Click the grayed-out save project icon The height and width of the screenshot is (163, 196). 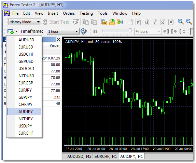pos(94,22)
